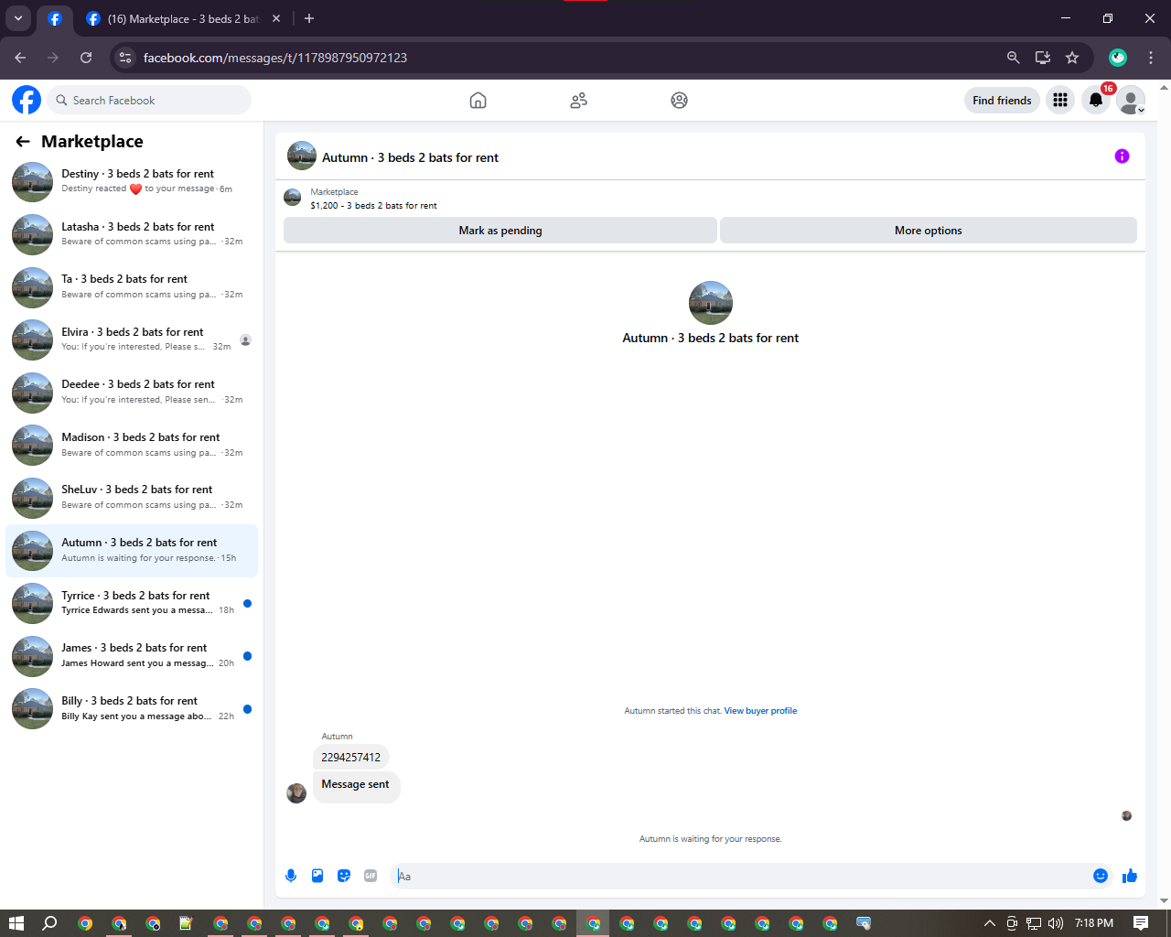This screenshot has height=937, width=1171.
Task: Open the unread Billy conversation
Action: point(132,708)
